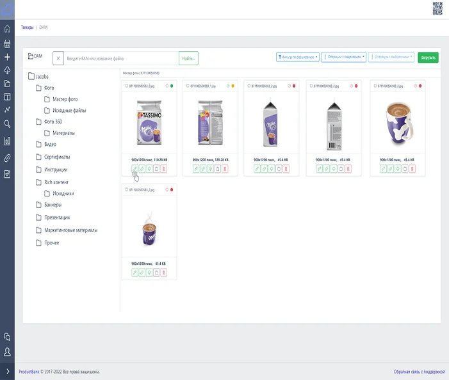Open the checklist icon in left sidebar

click(x=7, y=174)
